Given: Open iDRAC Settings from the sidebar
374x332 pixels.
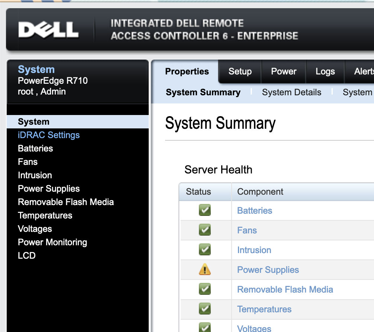Looking at the screenshot, I should [49, 135].
